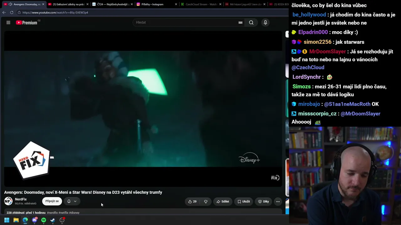Open MrDoomSlayer username in chat
Image resolution: width=401 pixels, height=225 pixels.
pyautogui.click(x=327, y=52)
